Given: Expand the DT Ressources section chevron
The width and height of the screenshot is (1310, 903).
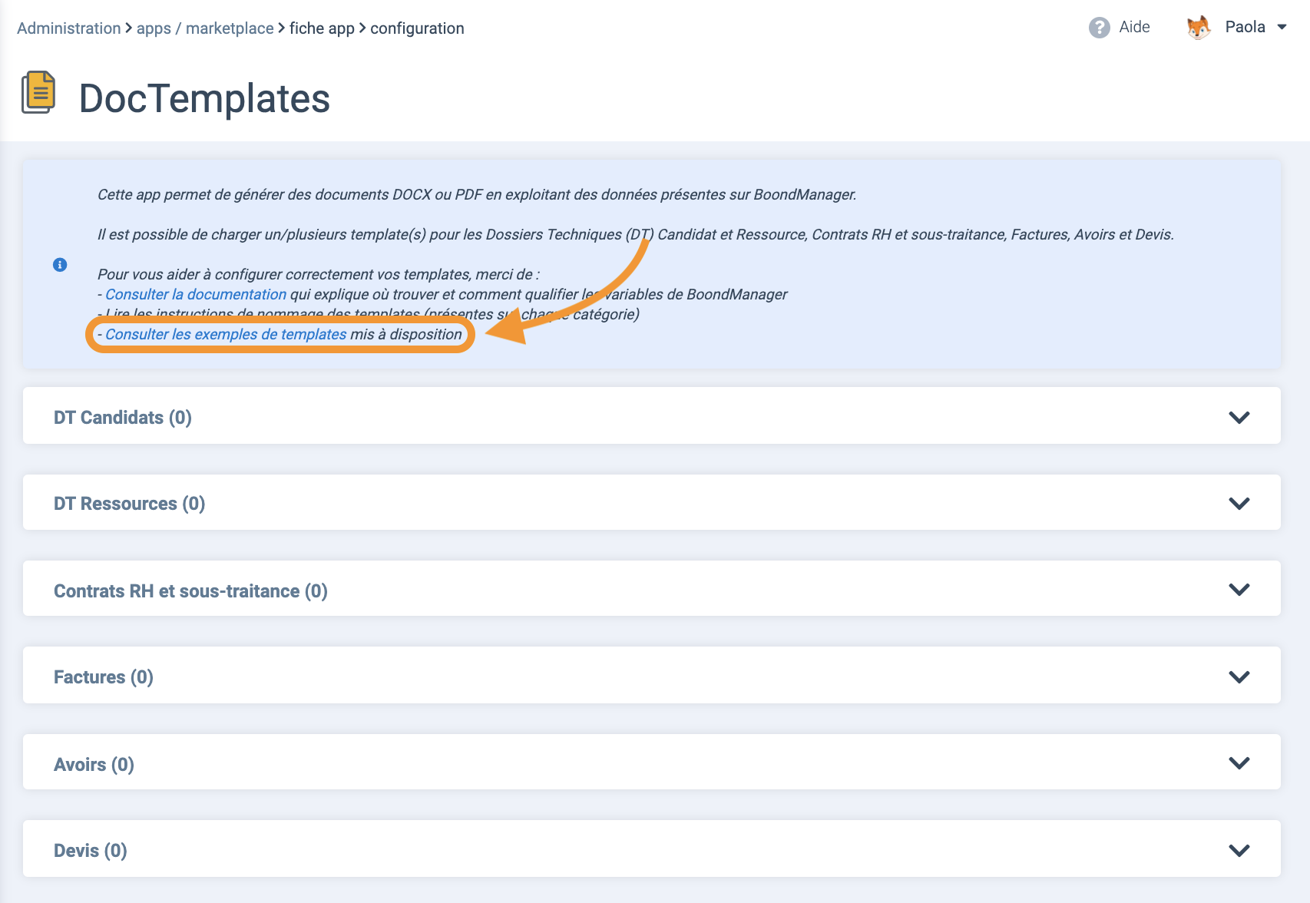Looking at the screenshot, I should [x=1239, y=504].
